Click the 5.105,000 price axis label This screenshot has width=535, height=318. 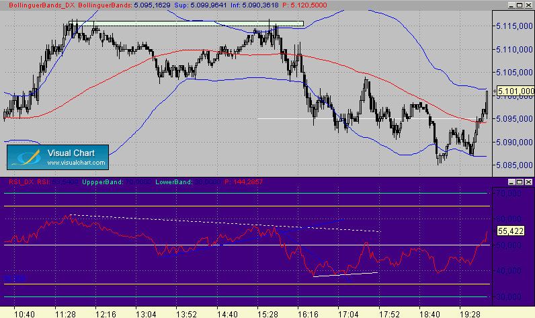514,73
